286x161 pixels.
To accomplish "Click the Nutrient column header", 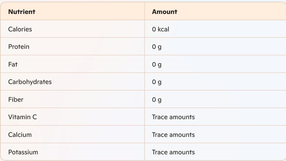I will [x=22, y=12].
